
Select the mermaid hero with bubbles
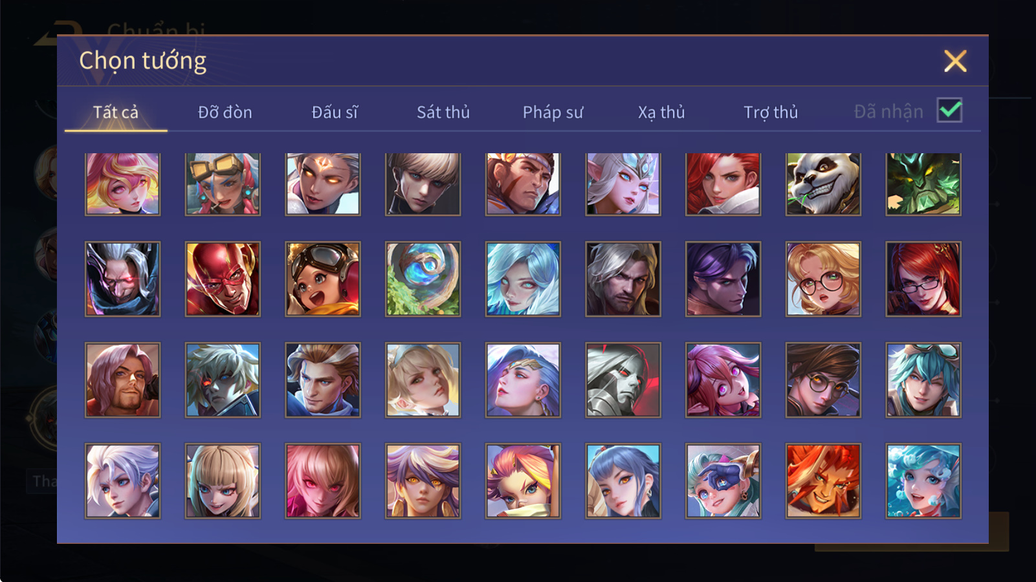pos(923,480)
